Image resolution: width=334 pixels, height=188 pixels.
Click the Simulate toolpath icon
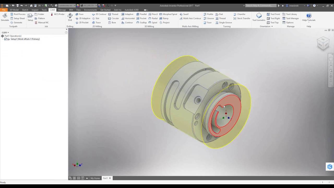pyautogui.click(x=5, y=17)
